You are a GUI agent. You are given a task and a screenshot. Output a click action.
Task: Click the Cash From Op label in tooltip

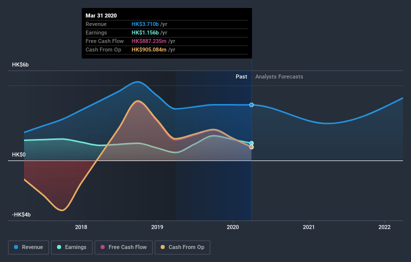(x=103, y=49)
